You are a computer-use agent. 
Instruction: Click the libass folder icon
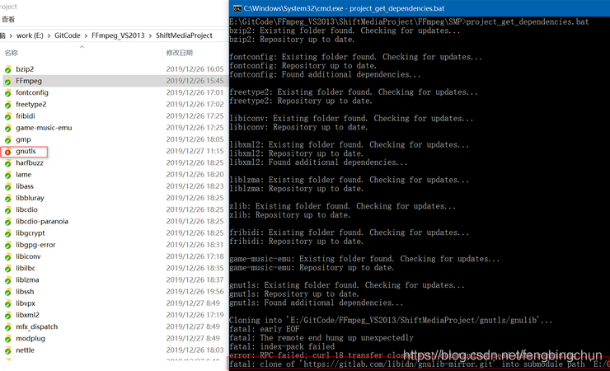click(7, 186)
